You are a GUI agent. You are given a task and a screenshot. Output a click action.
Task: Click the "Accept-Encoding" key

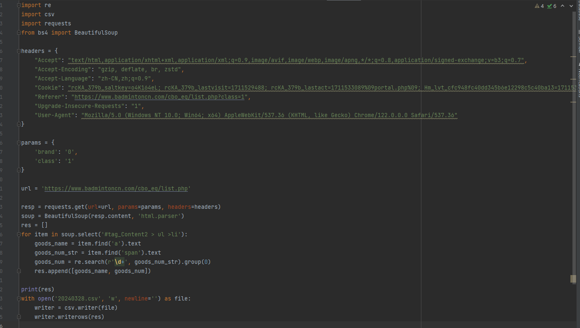pos(63,69)
